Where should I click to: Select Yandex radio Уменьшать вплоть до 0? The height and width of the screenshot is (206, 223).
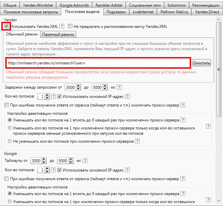coord(10,120)
